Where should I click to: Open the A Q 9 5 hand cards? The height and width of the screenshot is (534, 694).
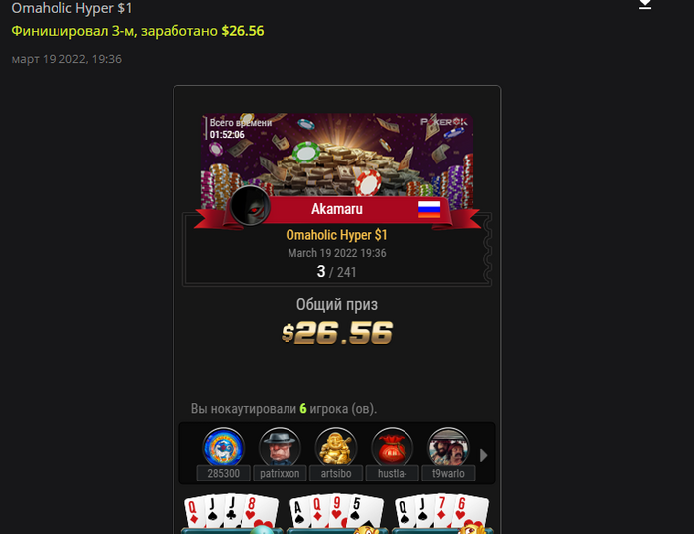336,513
